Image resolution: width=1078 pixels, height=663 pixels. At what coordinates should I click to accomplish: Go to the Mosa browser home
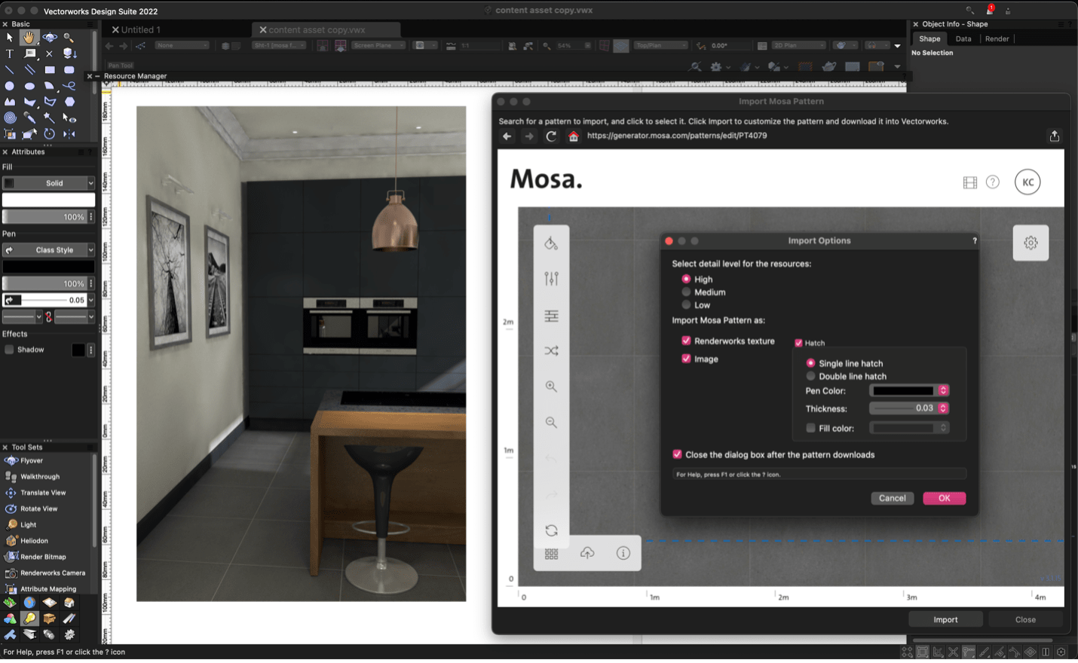[x=574, y=136]
